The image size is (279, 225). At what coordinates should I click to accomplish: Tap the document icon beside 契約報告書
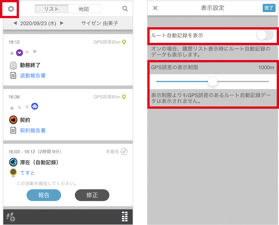(13, 130)
